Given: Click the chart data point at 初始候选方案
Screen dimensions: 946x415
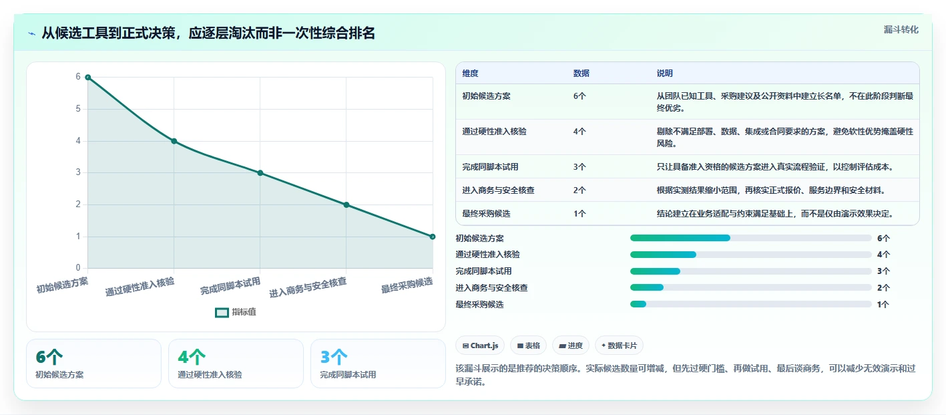Looking at the screenshot, I should tap(87, 78).
